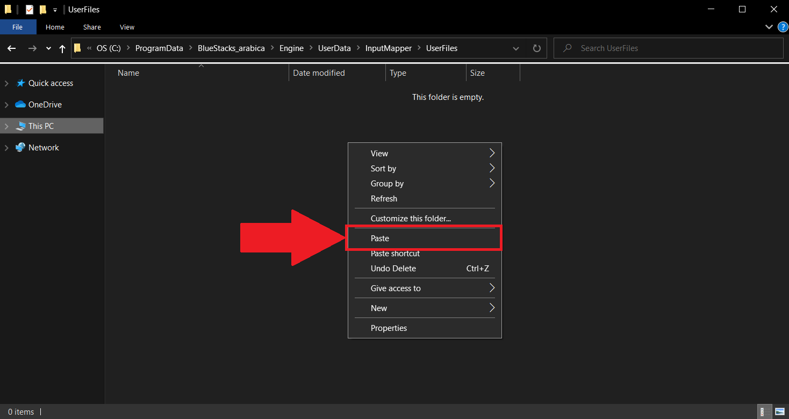Sort by the Date modified column
This screenshot has width=789, height=419.
click(x=337, y=73)
